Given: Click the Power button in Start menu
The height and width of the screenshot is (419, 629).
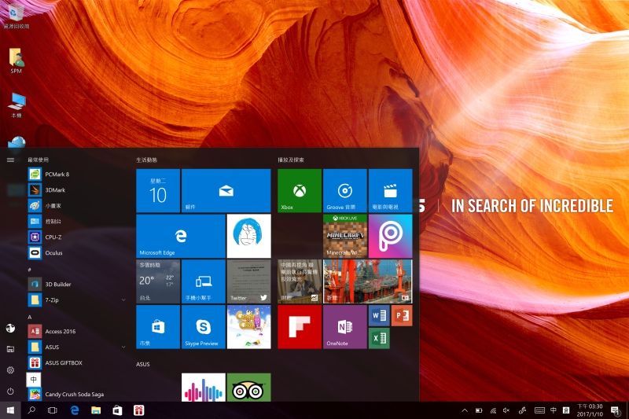Looking at the screenshot, I should pos(10,391).
